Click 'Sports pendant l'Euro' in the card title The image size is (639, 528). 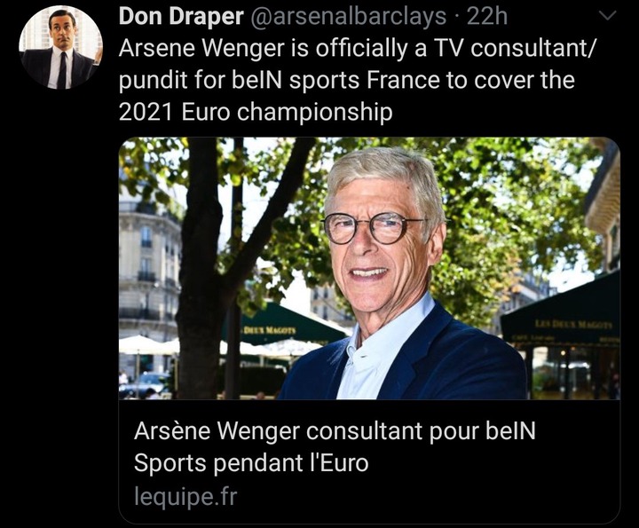251,463
